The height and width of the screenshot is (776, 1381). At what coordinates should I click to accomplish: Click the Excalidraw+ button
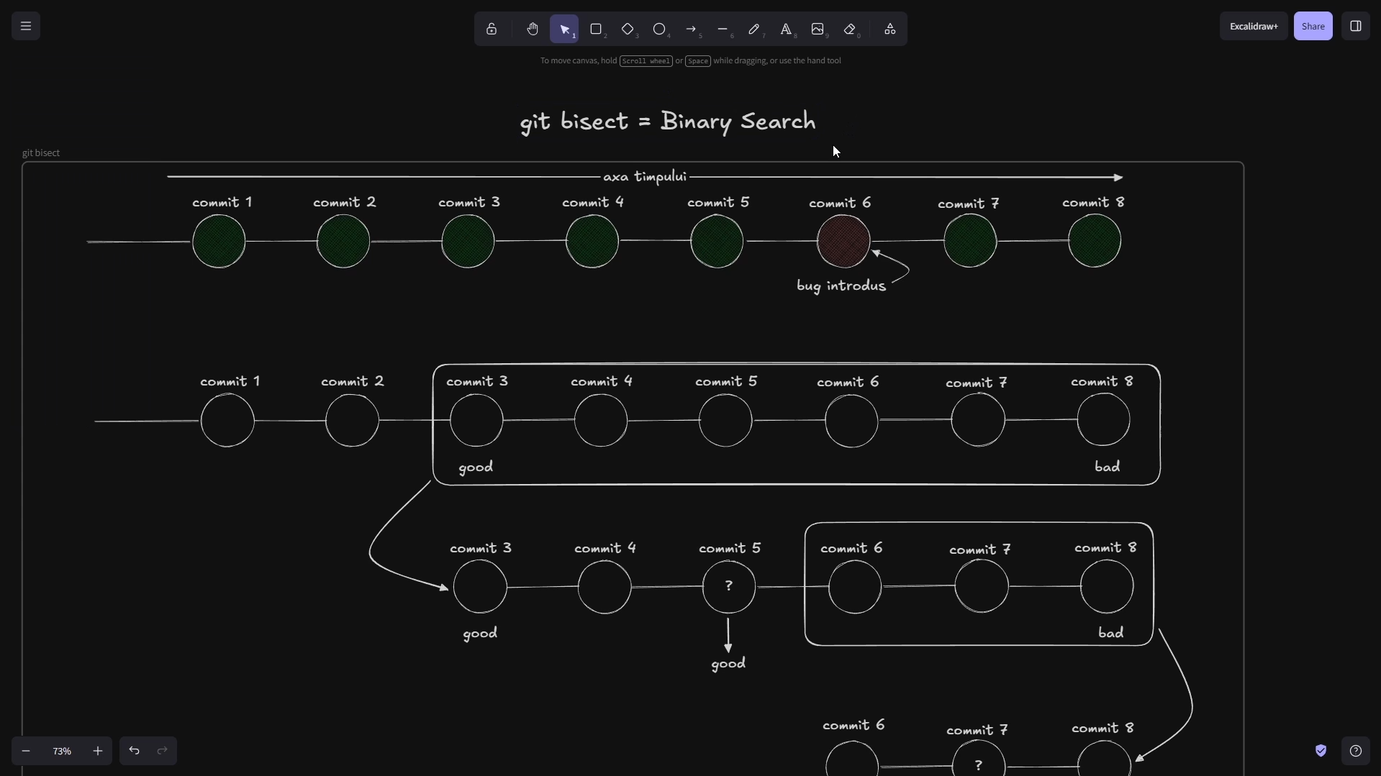pos(1254,27)
